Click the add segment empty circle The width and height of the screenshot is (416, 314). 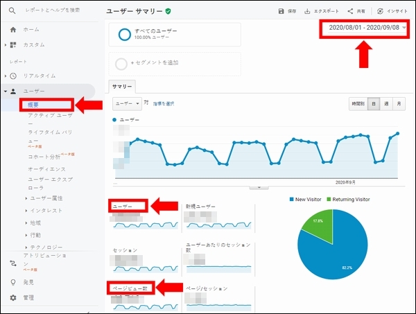click(x=121, y=64)
